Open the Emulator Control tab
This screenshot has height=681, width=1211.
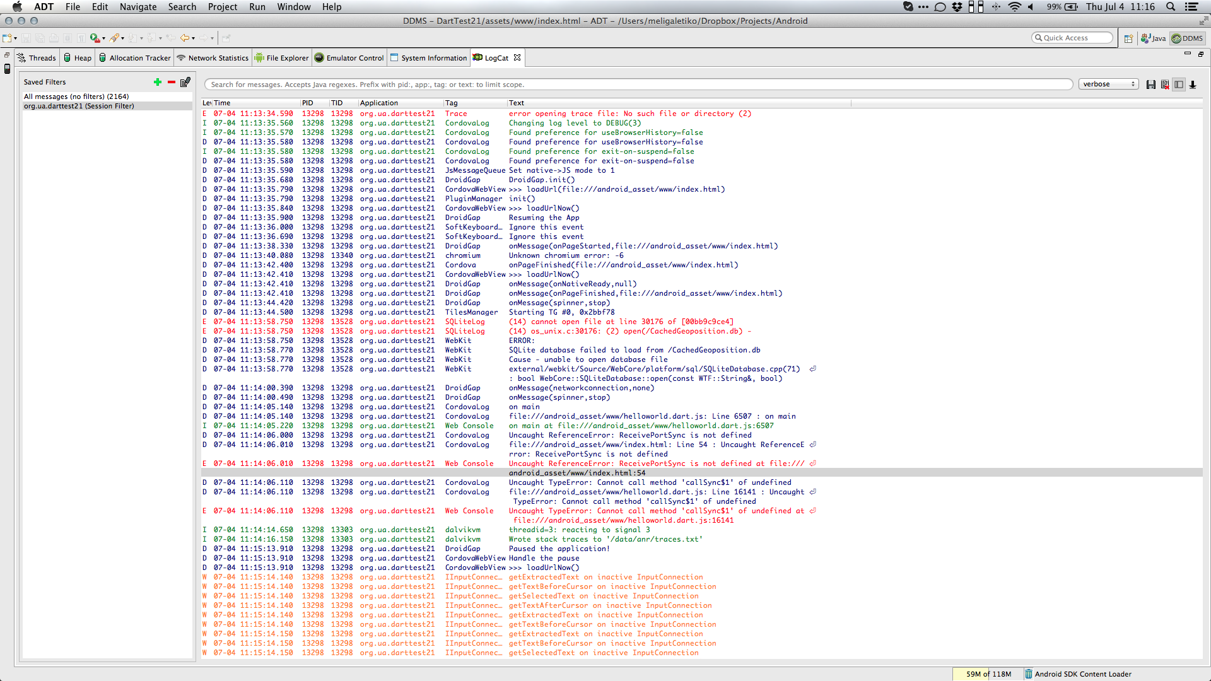349,58
